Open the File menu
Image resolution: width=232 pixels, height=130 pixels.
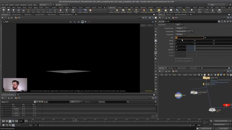point(3,5)
